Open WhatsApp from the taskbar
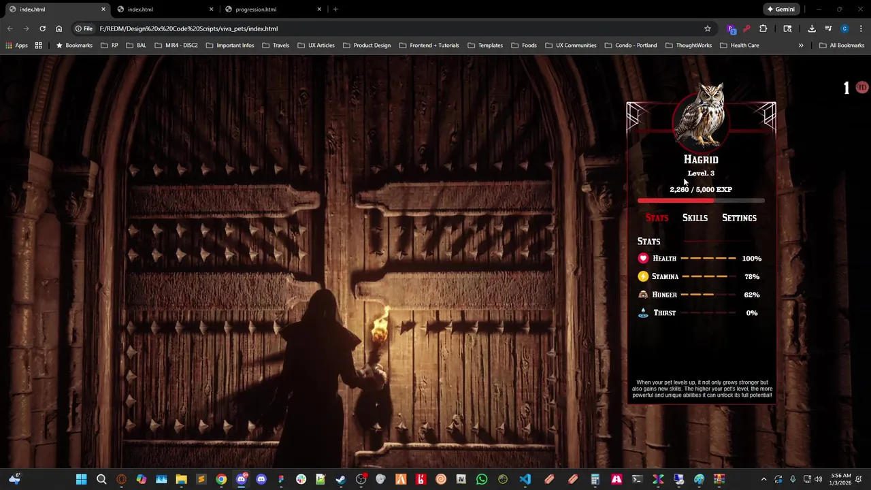This screenshot has height=490, width=871. [x=482, y=479]
